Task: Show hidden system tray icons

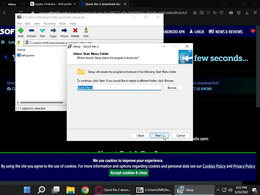Action: (x=218, y=190)
